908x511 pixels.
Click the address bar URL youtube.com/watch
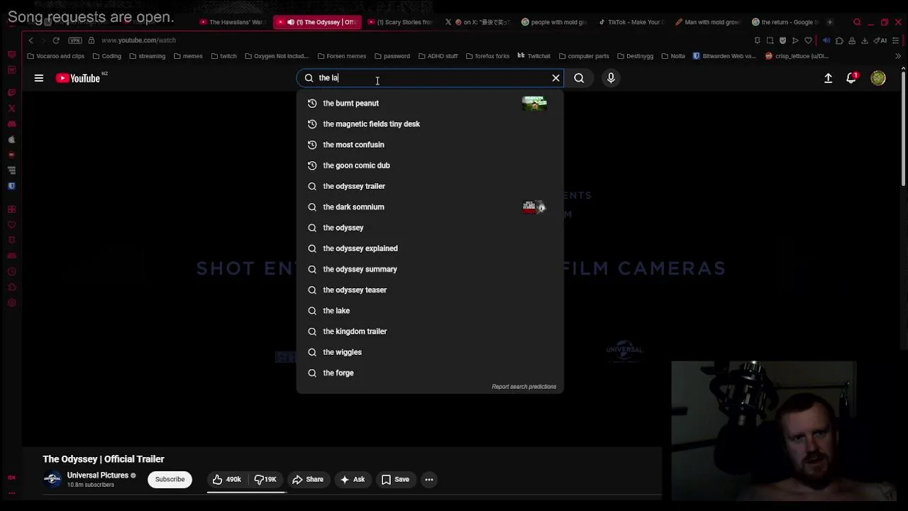(x=138, y=40)
